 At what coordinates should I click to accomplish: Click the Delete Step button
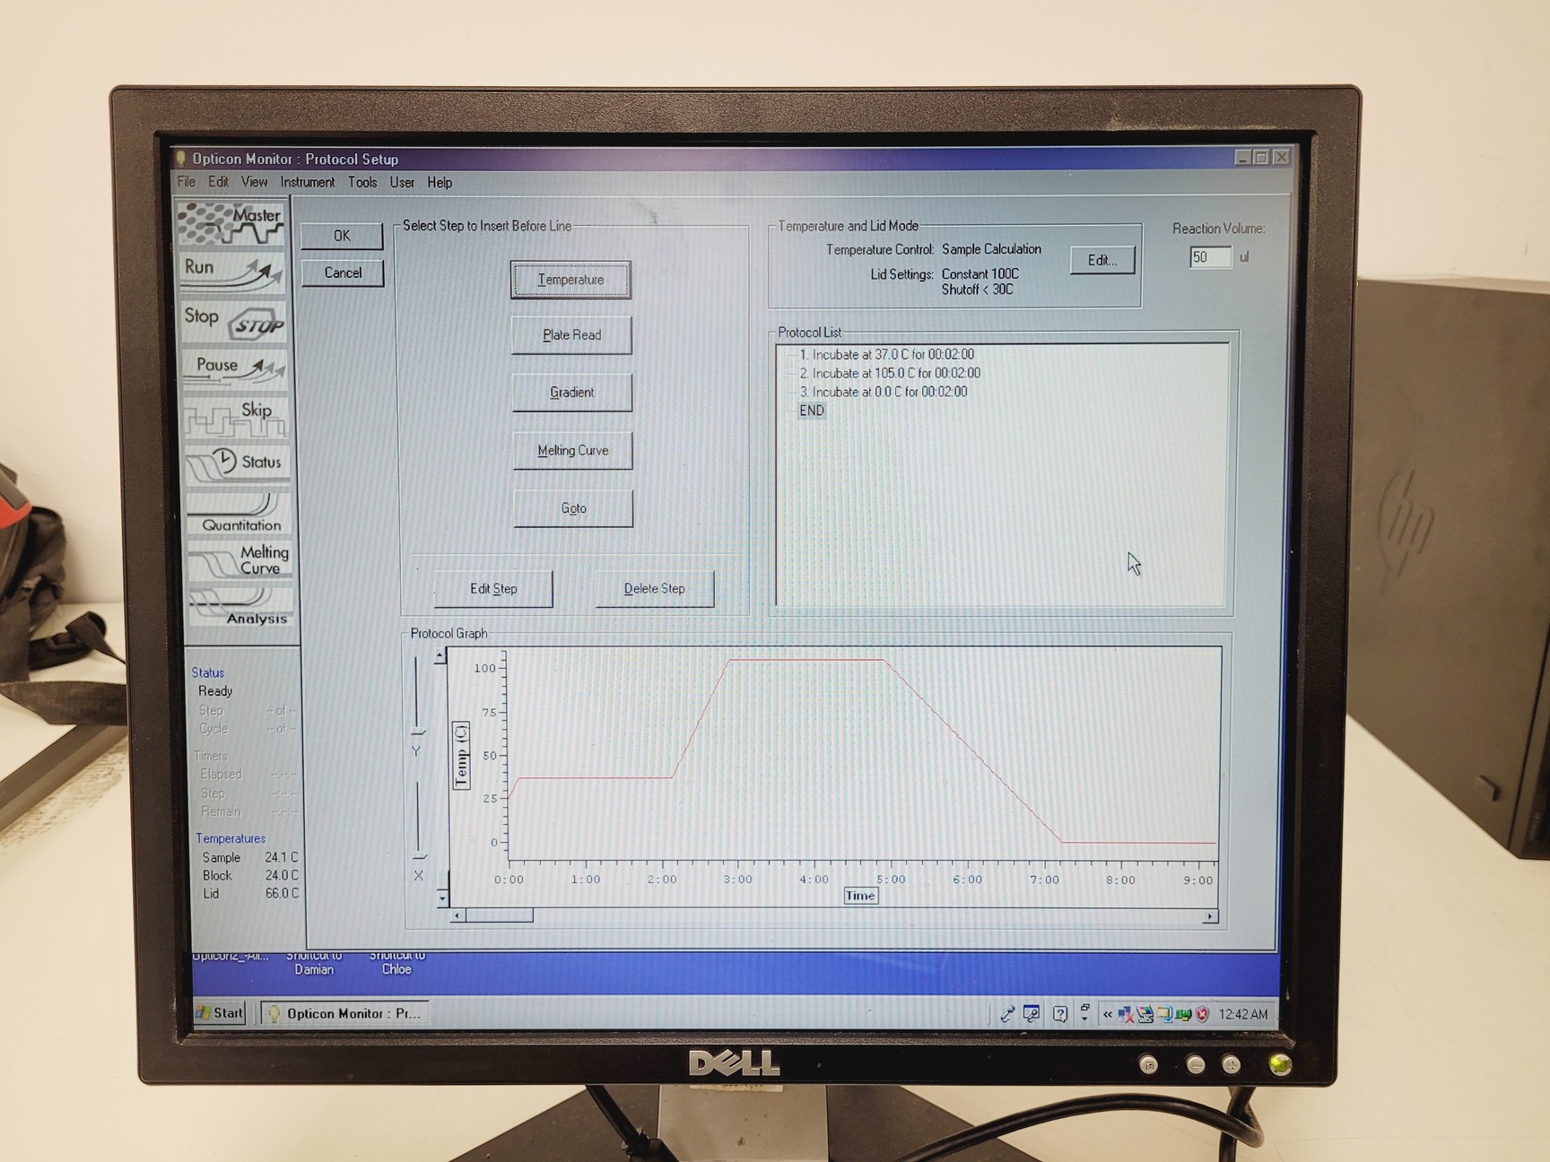(655, 589)
